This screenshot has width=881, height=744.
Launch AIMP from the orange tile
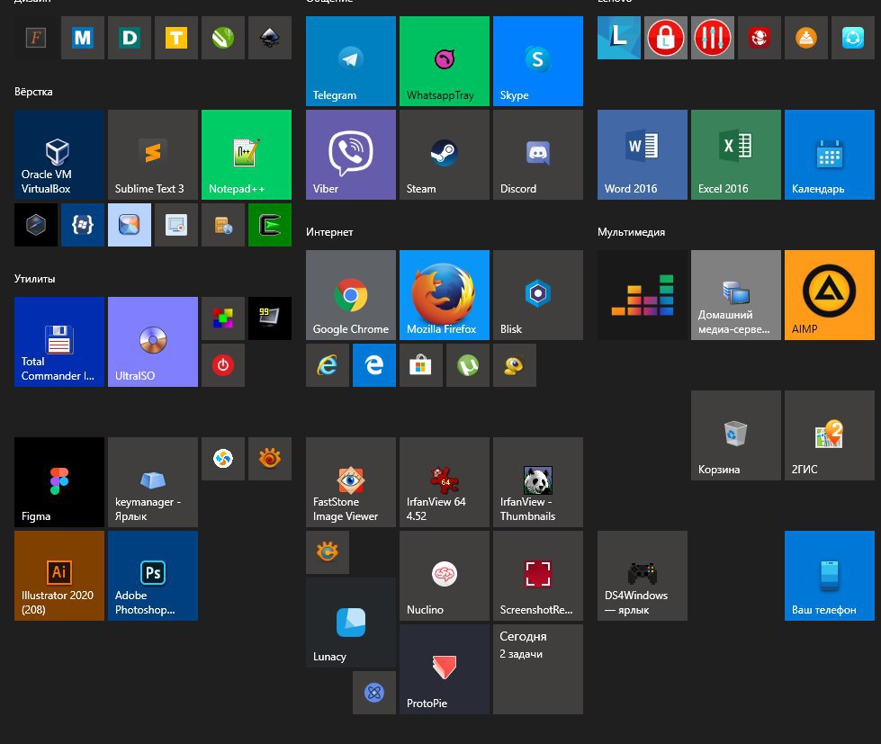830,295
